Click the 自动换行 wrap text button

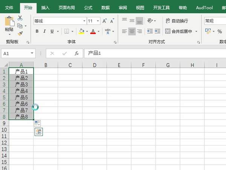coord(176,21)
